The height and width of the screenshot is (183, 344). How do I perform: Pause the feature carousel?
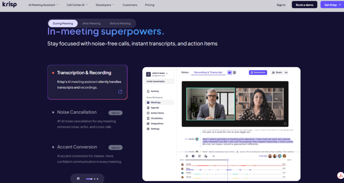78,179
